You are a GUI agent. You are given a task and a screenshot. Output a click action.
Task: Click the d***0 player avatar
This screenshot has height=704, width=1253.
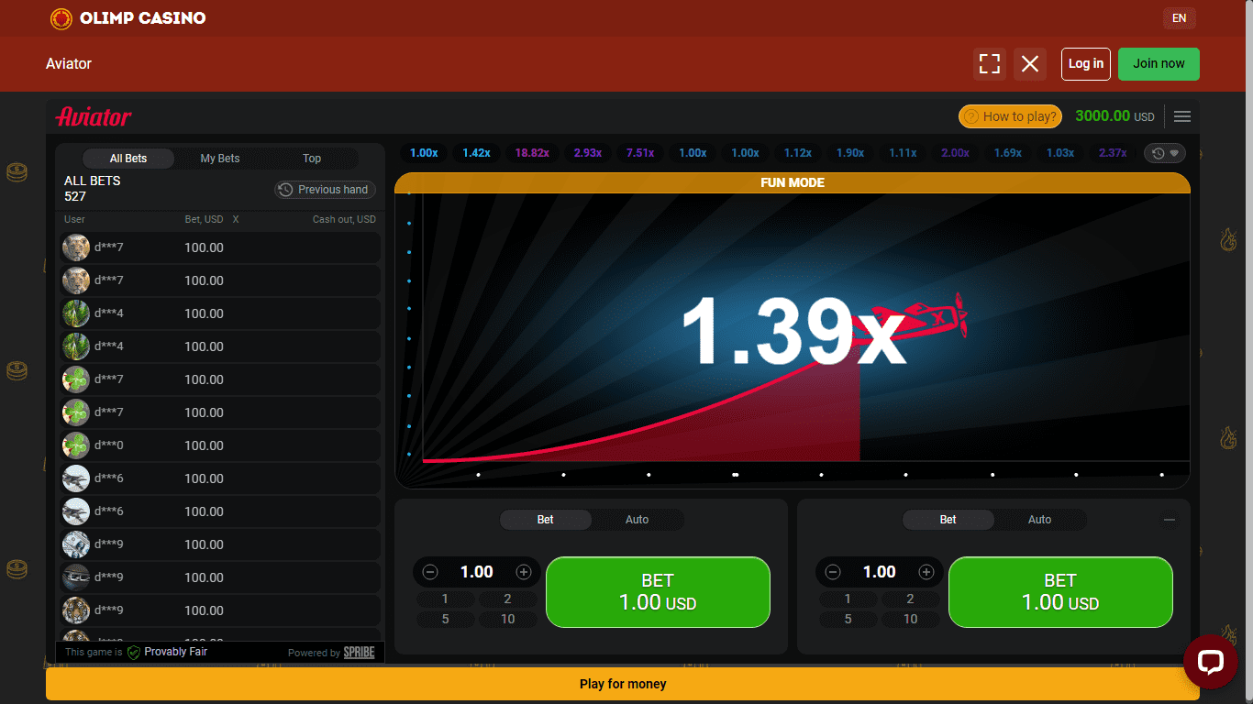(76, 445)
